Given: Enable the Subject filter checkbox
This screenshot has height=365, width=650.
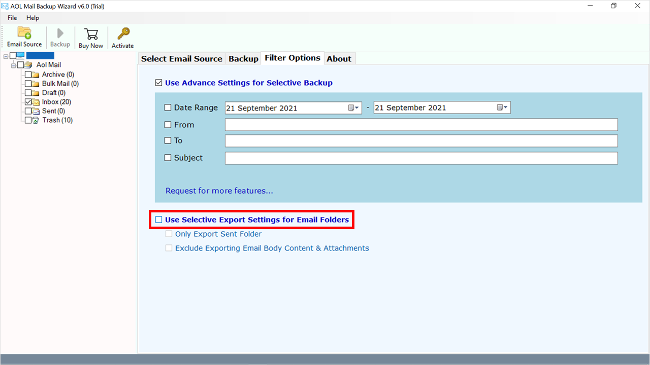Looking at the screenshot, I should [x=168, y=158].
